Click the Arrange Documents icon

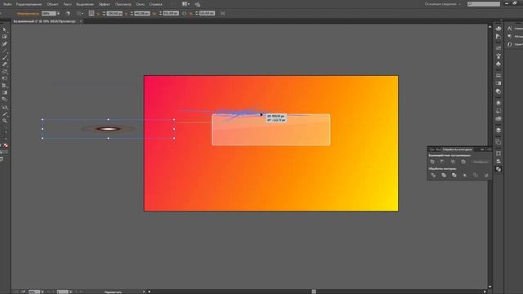pos(186,4)
